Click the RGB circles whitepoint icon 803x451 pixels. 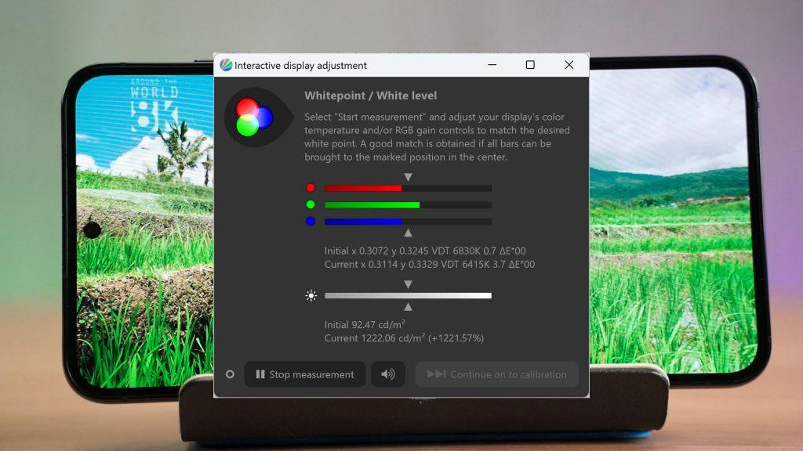pyautogui.click(x=254, y=117)
